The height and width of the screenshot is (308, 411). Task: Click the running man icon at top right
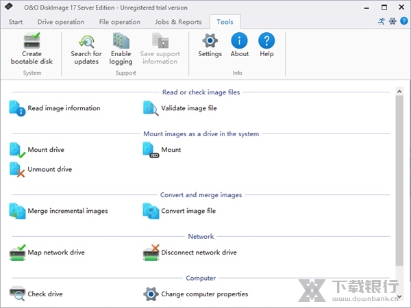pos(381,21)
